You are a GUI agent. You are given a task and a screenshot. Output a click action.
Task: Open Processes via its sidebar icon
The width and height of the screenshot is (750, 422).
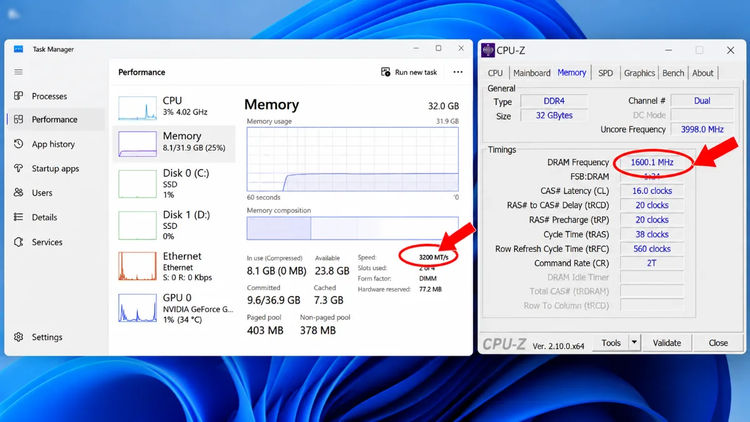coord(19,96)
